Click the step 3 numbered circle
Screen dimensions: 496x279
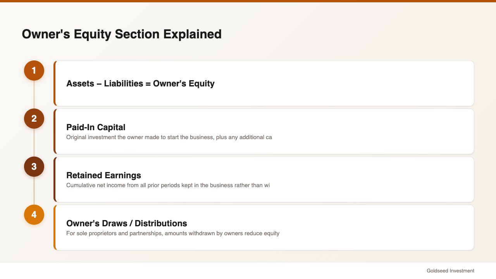tap(34, 167)
